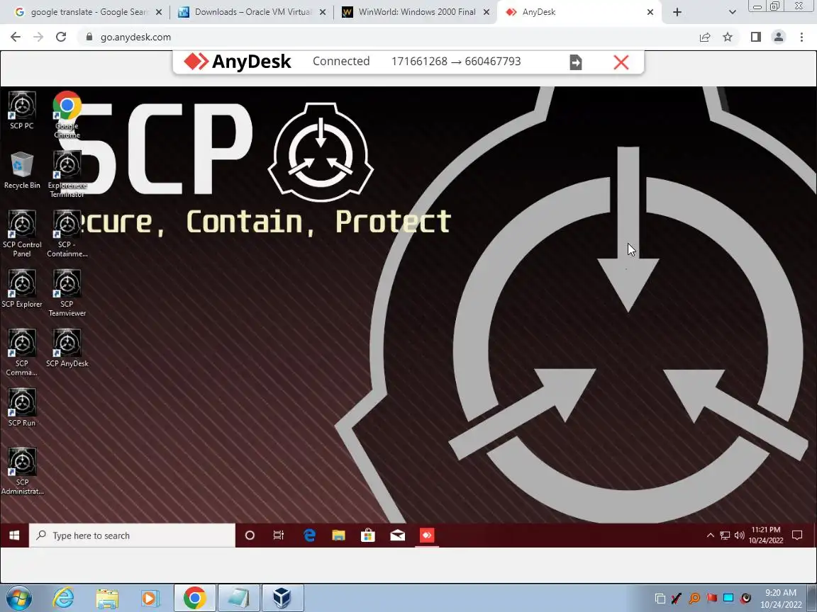Click Chrome forward navigation arrow
Screen dimensions: 817x612
point(38,37)
